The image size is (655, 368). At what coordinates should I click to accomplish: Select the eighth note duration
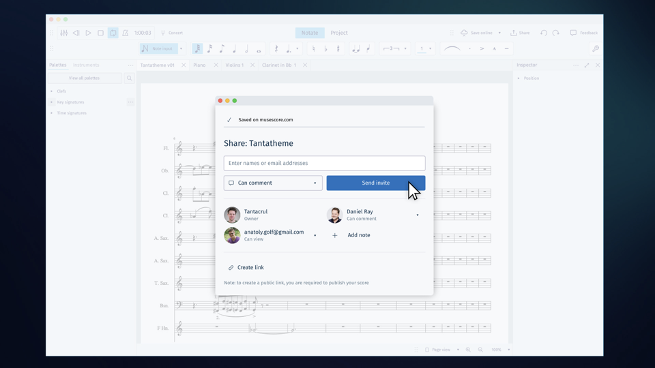click(222, 48)
